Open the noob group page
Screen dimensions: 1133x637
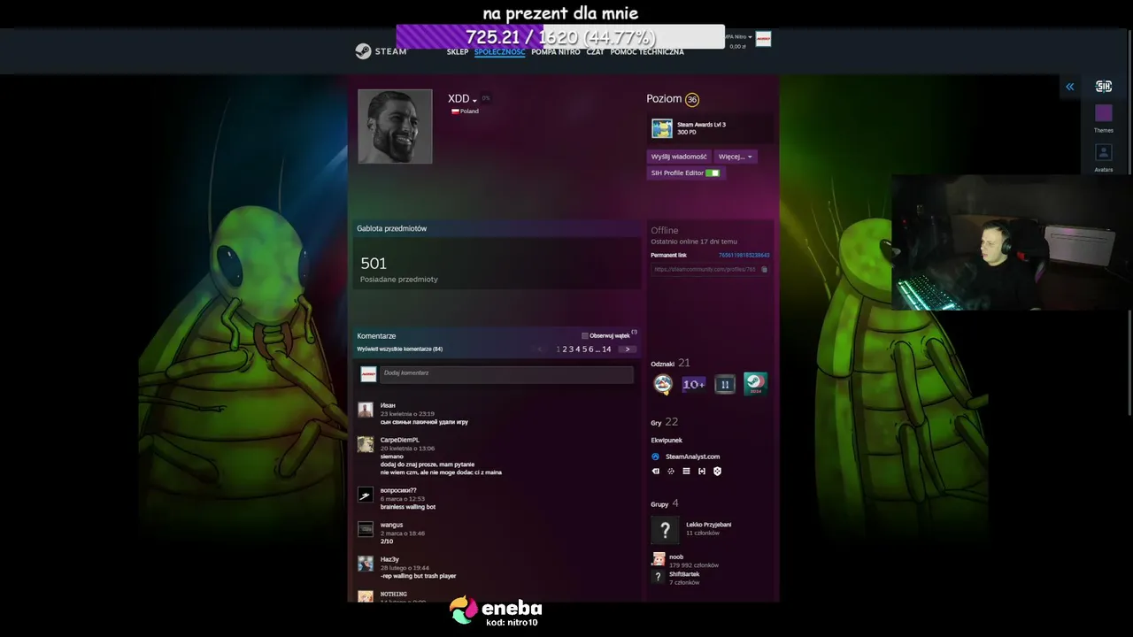pos(676,557)
